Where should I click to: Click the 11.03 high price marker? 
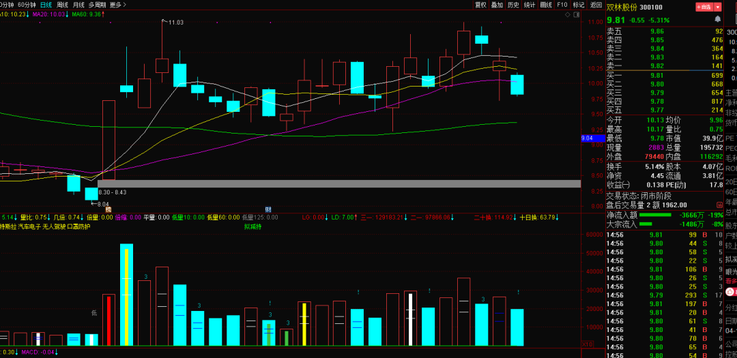click(x=176, y=22)
